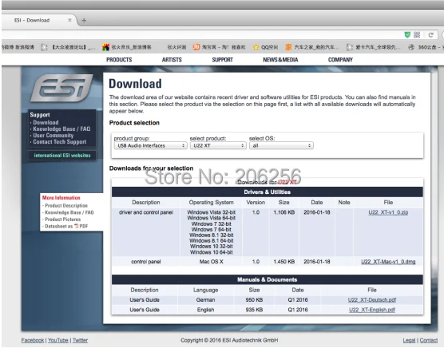Open the colorful 张火音乐 blog bookmark
This screenshot has width=444, height=352.
pos(127,47)
